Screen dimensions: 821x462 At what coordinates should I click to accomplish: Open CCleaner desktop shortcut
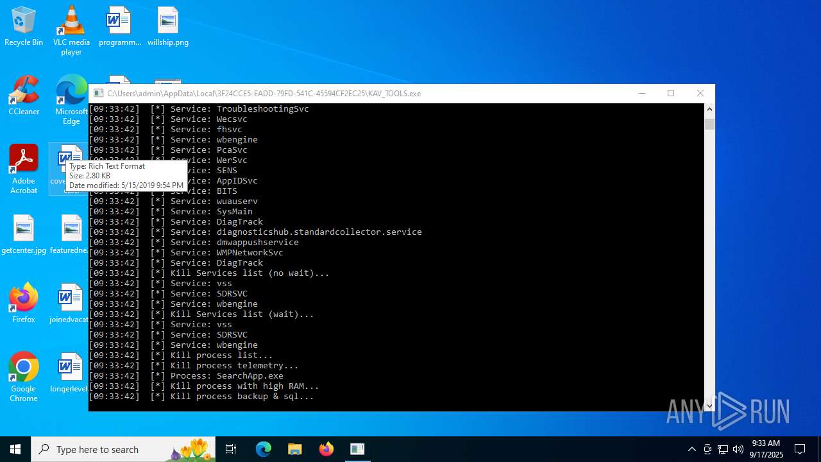click(24, 96)
